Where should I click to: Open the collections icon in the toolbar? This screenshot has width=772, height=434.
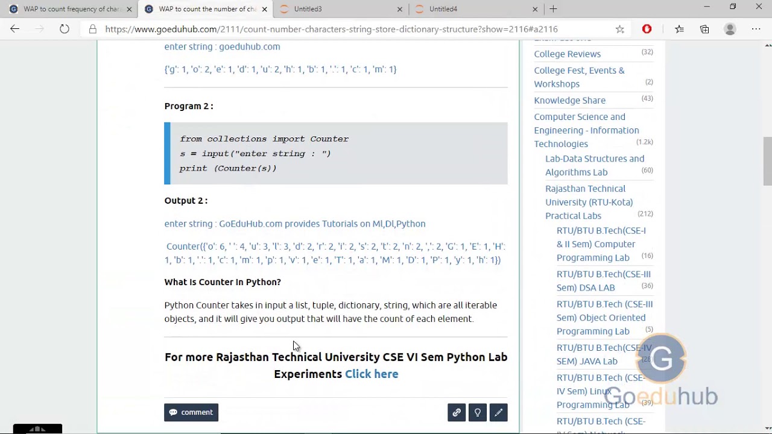point(704,29)
